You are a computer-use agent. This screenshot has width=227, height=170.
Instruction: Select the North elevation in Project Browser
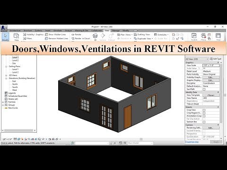pos(15,84)
